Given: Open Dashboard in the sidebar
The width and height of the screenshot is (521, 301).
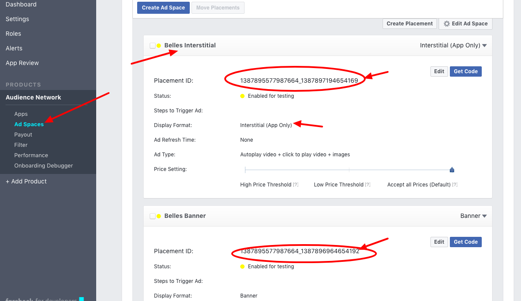Looking at the screenshot, I should [21, 4].
